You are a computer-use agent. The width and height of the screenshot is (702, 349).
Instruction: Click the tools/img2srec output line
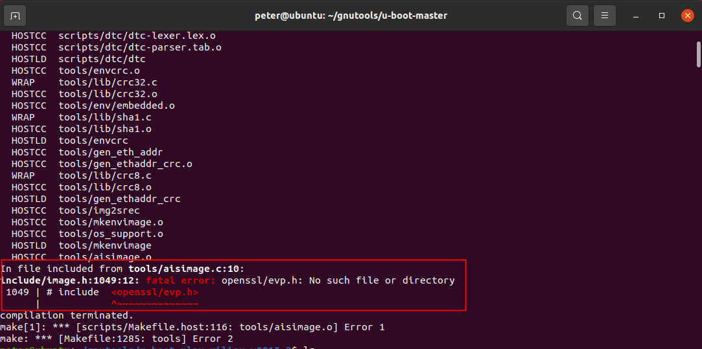click(99, 210)
